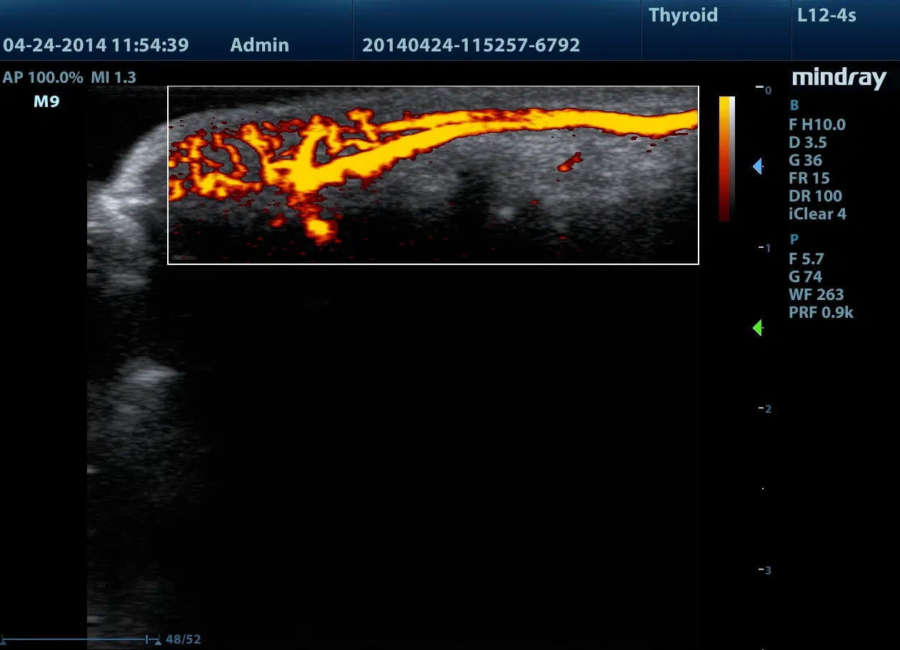Click the M9 model label
Viewport: 900px width, 650px height.
coord(46,101)
